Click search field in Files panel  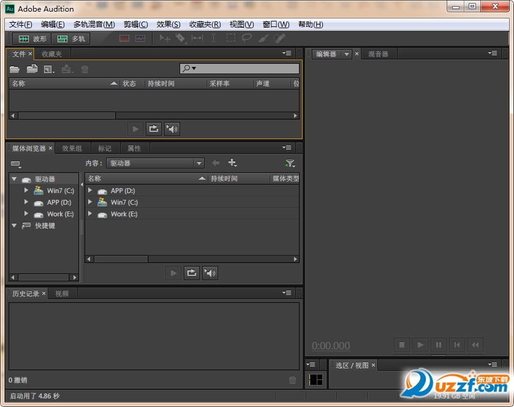pos(240,68)
